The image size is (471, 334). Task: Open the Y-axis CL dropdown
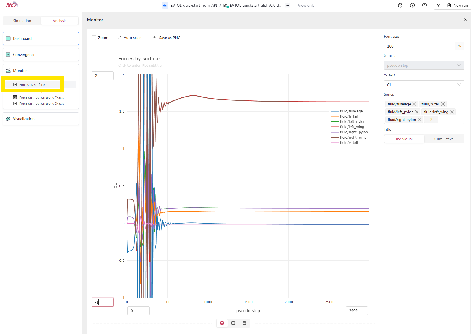pos(424,85)
